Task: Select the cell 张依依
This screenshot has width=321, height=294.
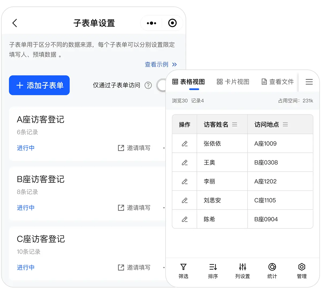Action: tap(222, 144)
